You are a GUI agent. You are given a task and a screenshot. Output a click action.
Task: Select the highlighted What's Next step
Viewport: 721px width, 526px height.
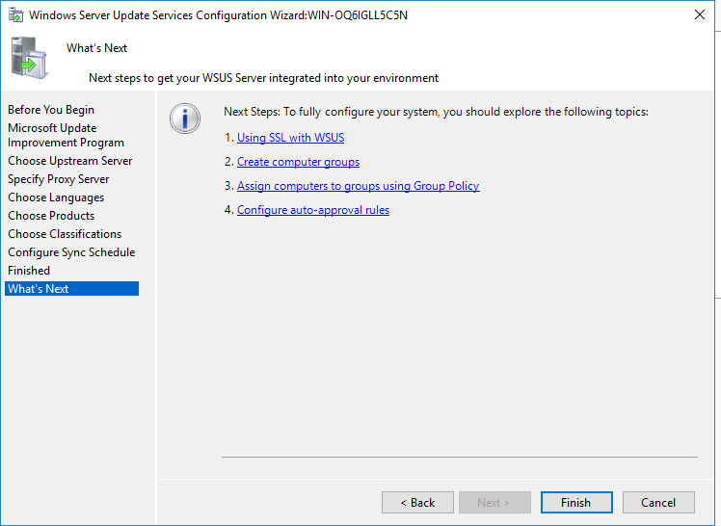click(71, 288)
